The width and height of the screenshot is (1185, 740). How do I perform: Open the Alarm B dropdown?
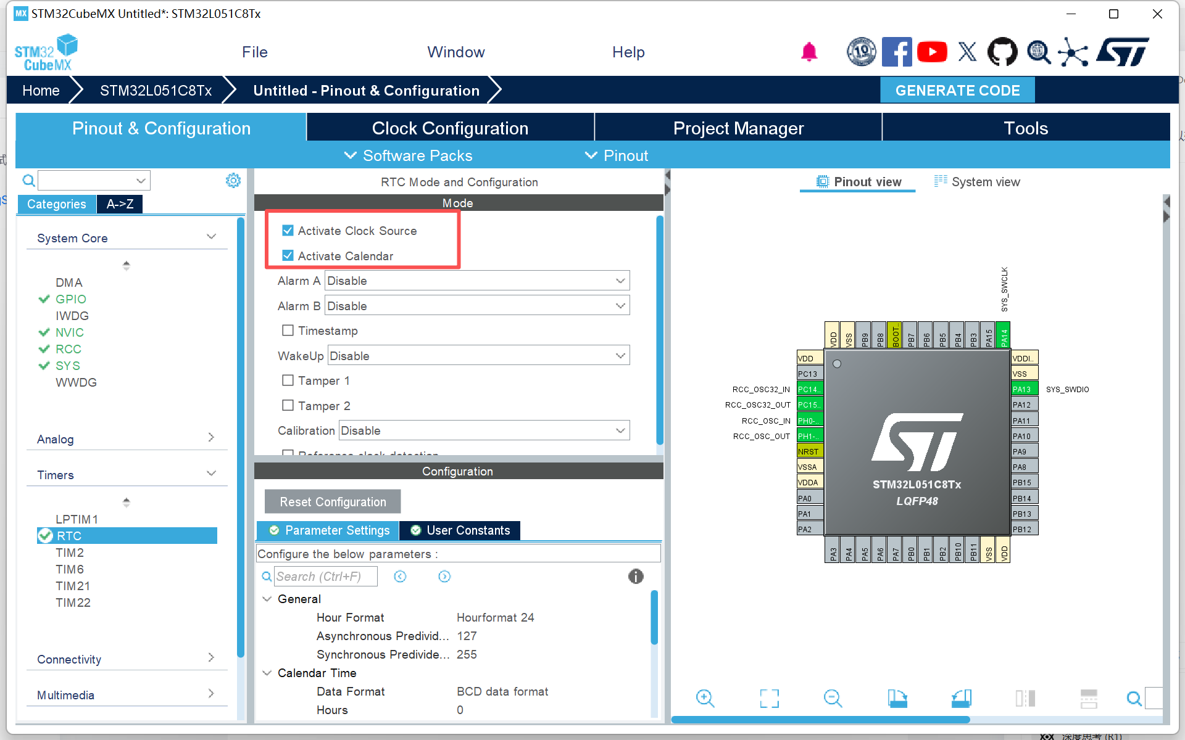click(477, 306)
